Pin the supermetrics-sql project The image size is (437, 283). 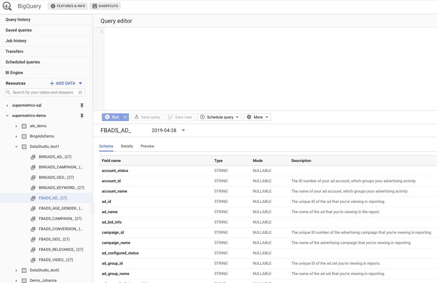tap(82, 105)
